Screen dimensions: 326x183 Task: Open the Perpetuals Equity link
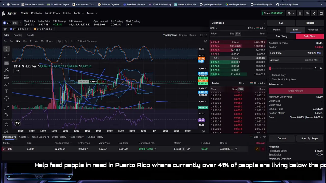[278, 151]
